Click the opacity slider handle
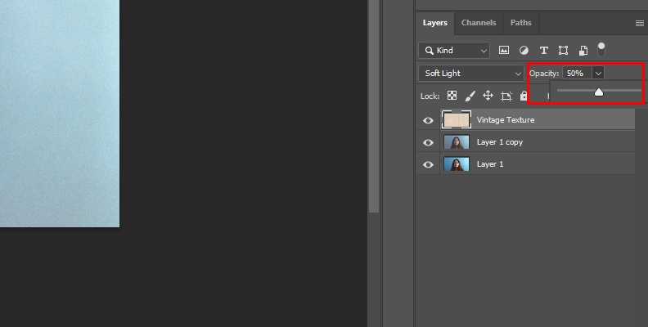 point(599,92)
